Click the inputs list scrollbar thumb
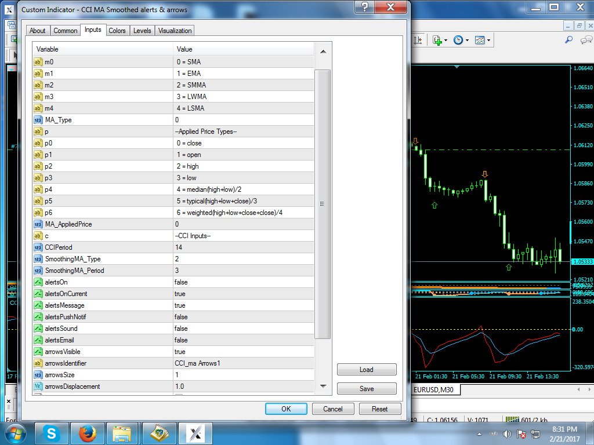This screenshot has width=594, height=445. coord(323,204)
